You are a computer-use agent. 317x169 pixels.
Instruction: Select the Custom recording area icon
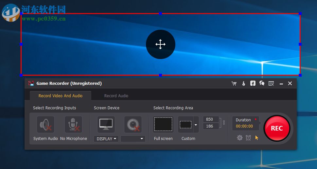point(185,125)
